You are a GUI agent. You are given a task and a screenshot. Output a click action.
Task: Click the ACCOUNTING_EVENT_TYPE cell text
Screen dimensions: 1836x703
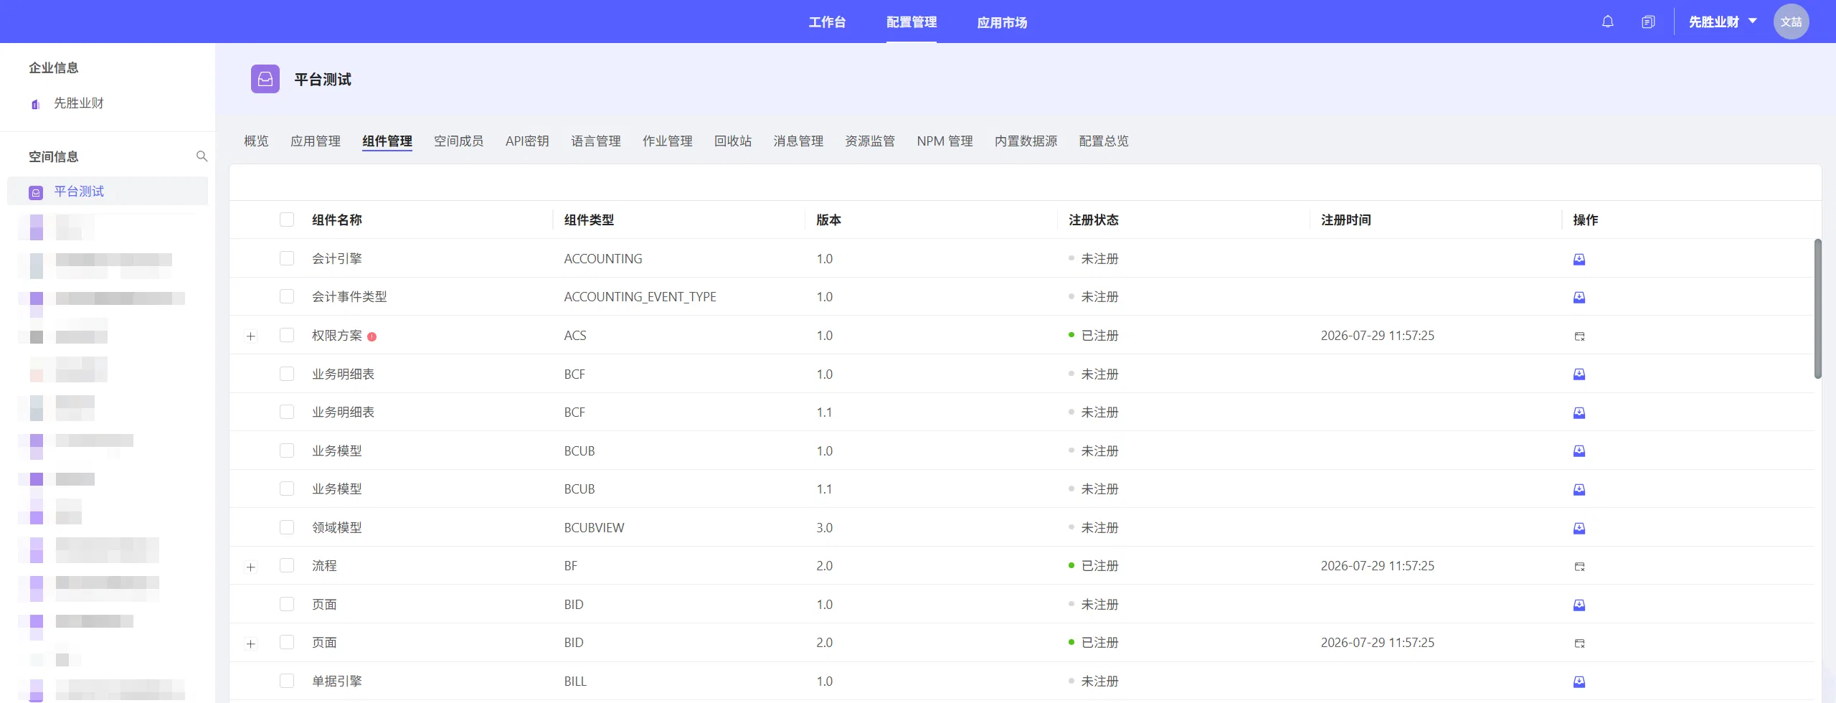point(640,297)
